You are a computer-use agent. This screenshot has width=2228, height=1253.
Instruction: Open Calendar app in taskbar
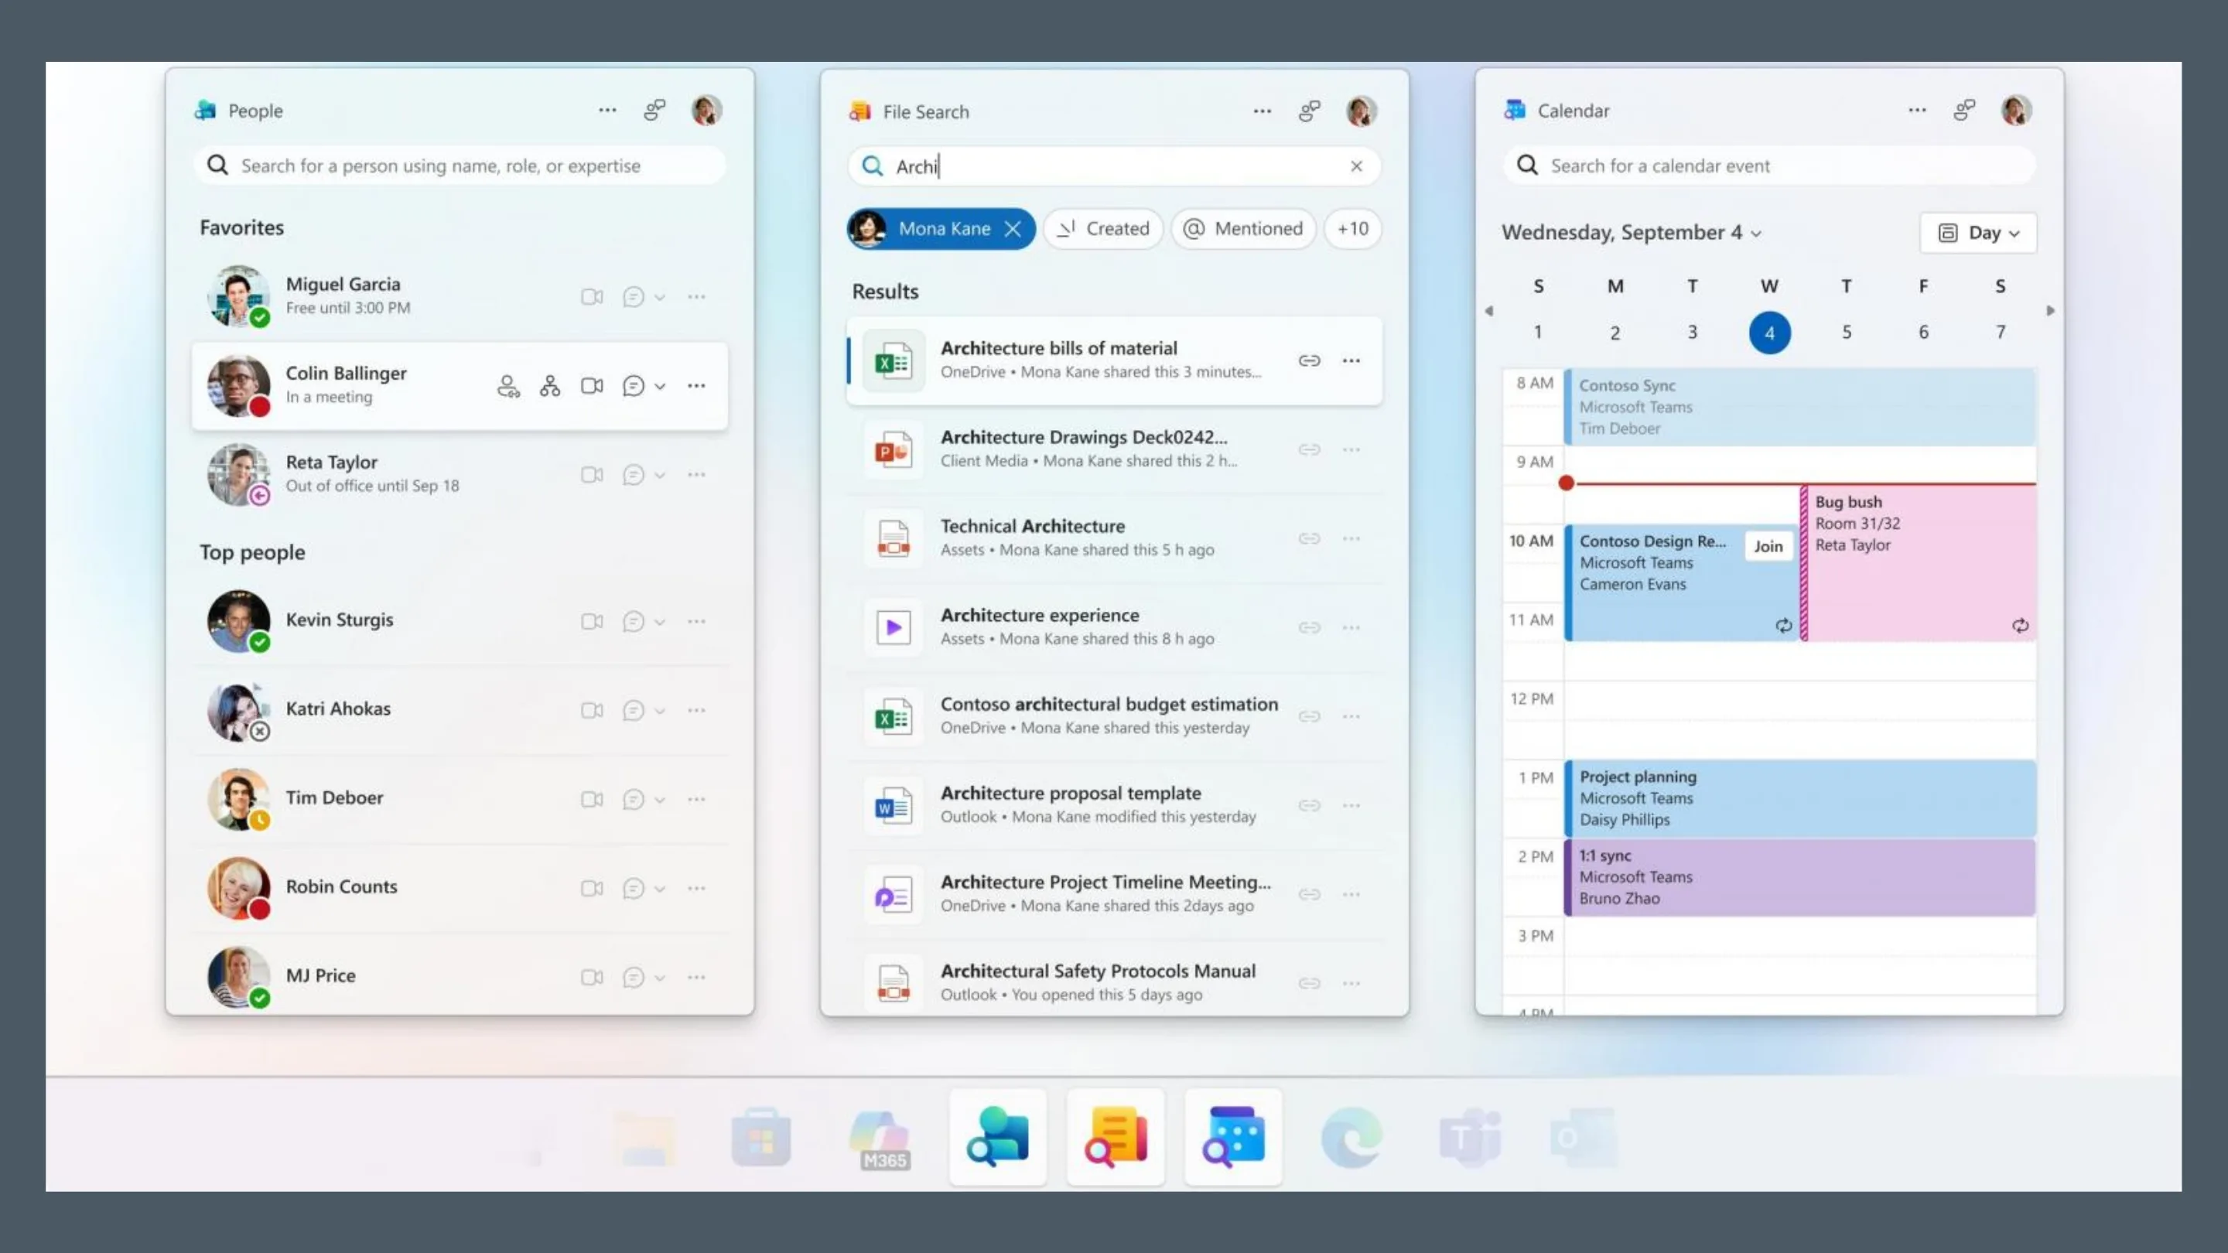click(x=1232, y=1137)
